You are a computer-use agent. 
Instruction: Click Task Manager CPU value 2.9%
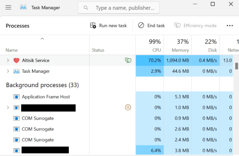pos(150,71)
